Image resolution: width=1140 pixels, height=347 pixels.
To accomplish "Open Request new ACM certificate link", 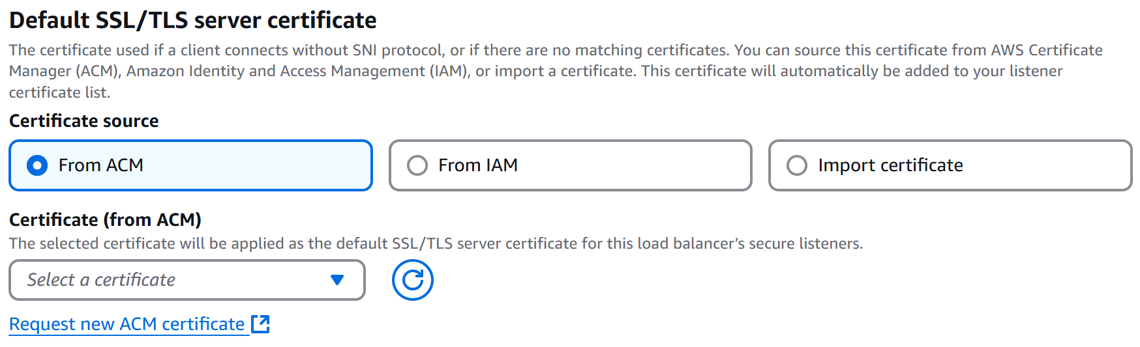I will (x=127, y=324).
